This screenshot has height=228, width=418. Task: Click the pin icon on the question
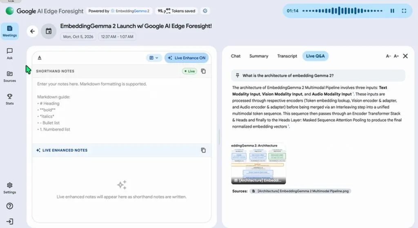click(x=237, y=75)
